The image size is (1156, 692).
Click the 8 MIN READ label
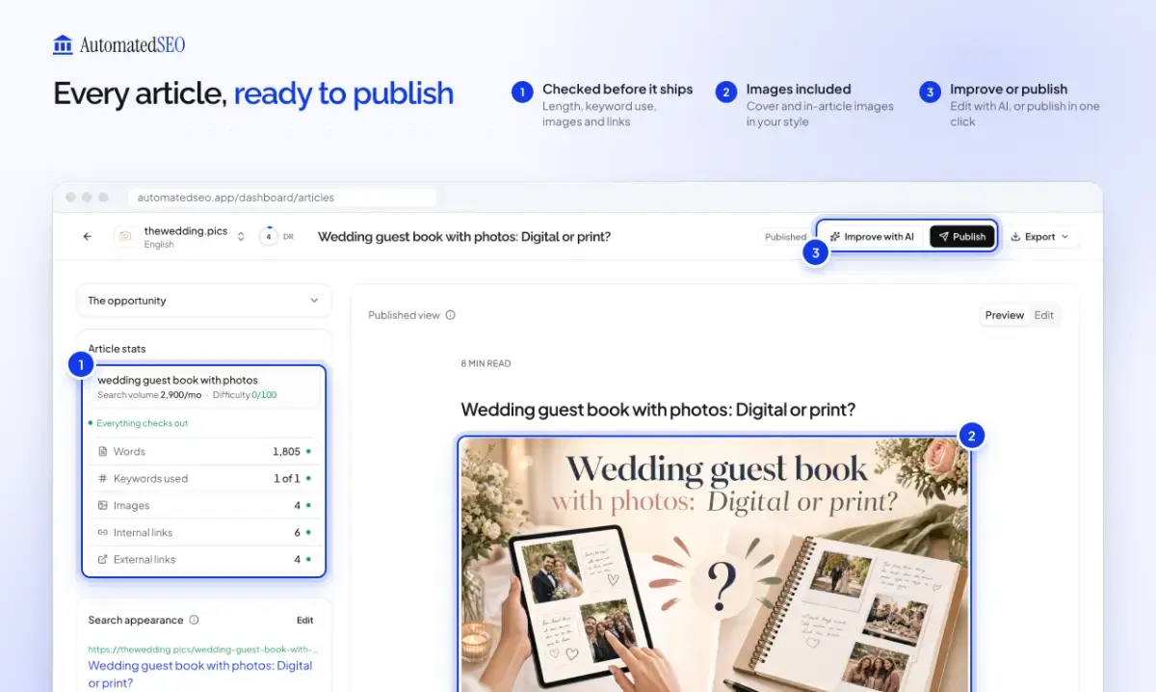coord(486,363)
